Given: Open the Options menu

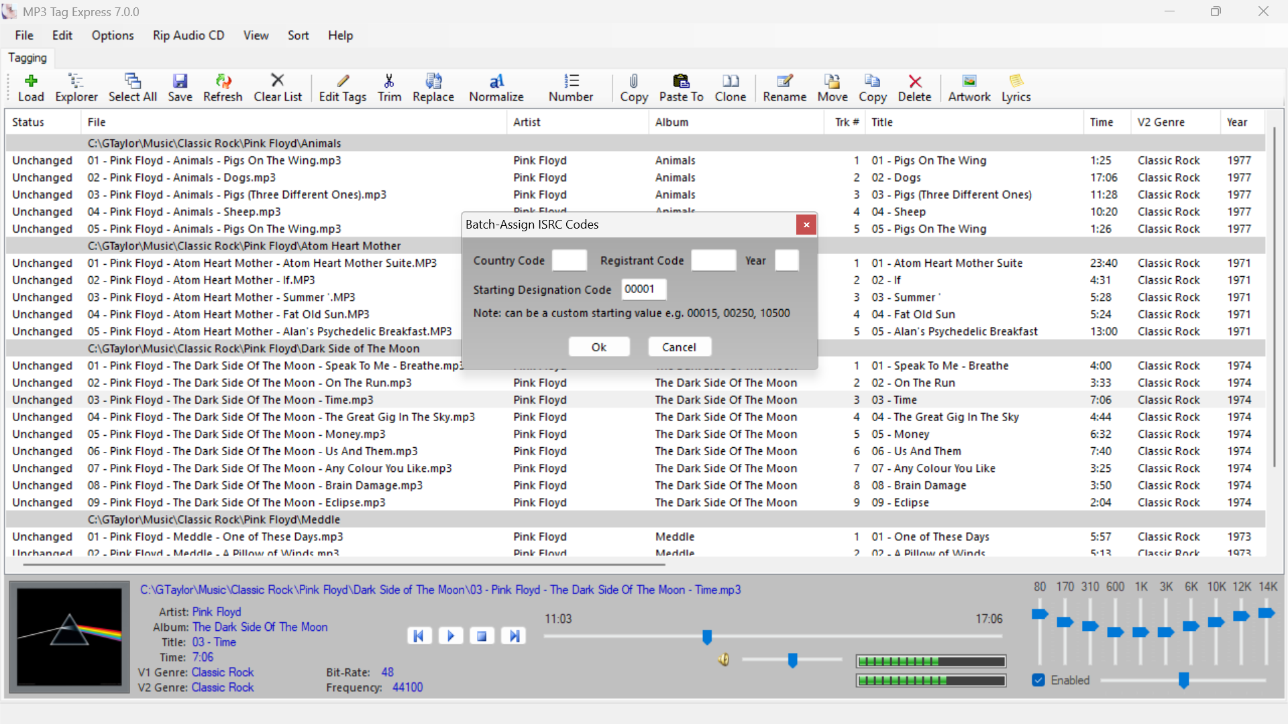Looking at the screenshot, I should click(113, 36).
